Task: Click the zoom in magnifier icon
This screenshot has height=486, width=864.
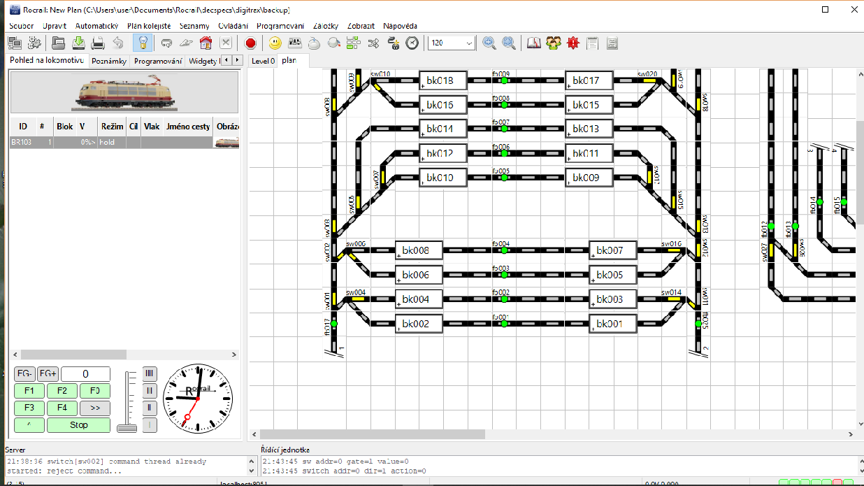Action: pos(489,43)
